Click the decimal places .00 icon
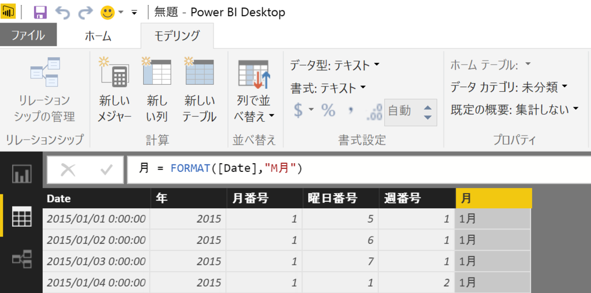 click(x=374, y=112)
